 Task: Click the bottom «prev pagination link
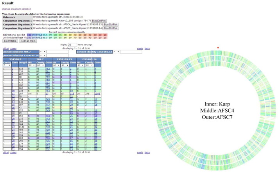14,152
